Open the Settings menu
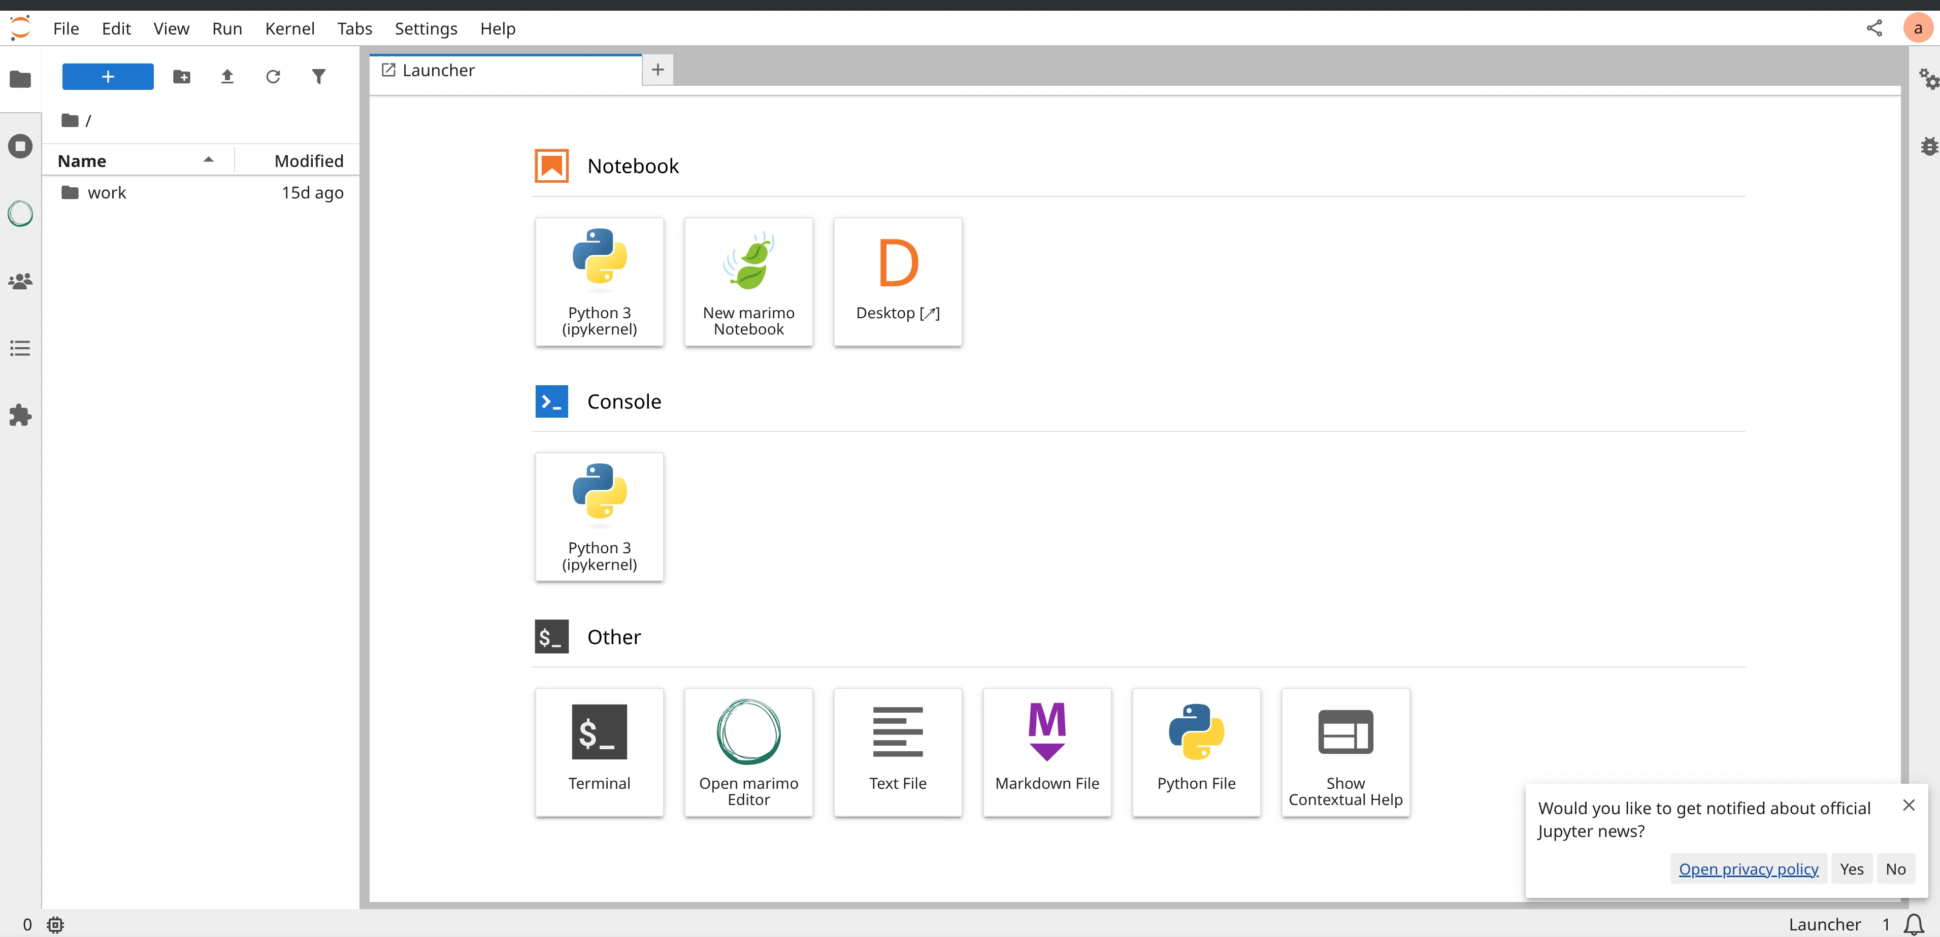The width and height of the screenshot is (1940, 937). click(425, 28)
